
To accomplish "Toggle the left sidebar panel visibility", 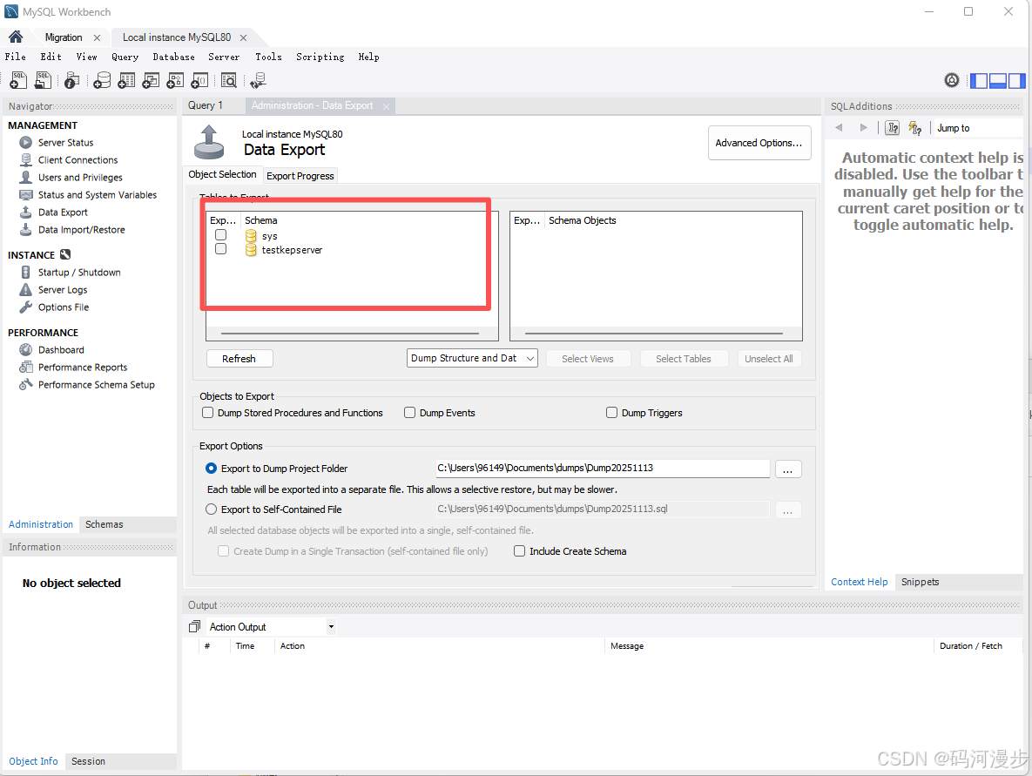I will coord(980,81).
